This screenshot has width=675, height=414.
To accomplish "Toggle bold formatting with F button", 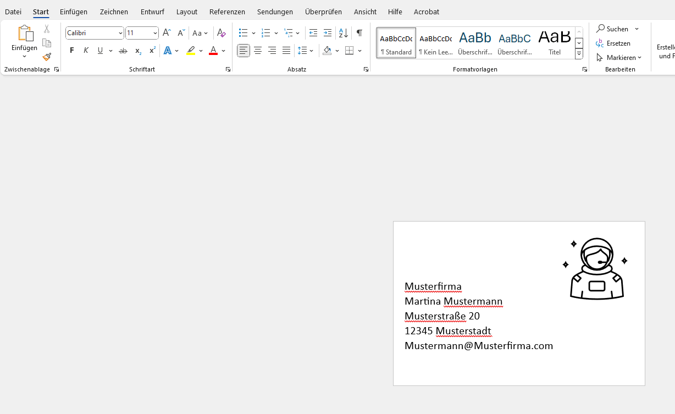I will [x=72, y=51].
